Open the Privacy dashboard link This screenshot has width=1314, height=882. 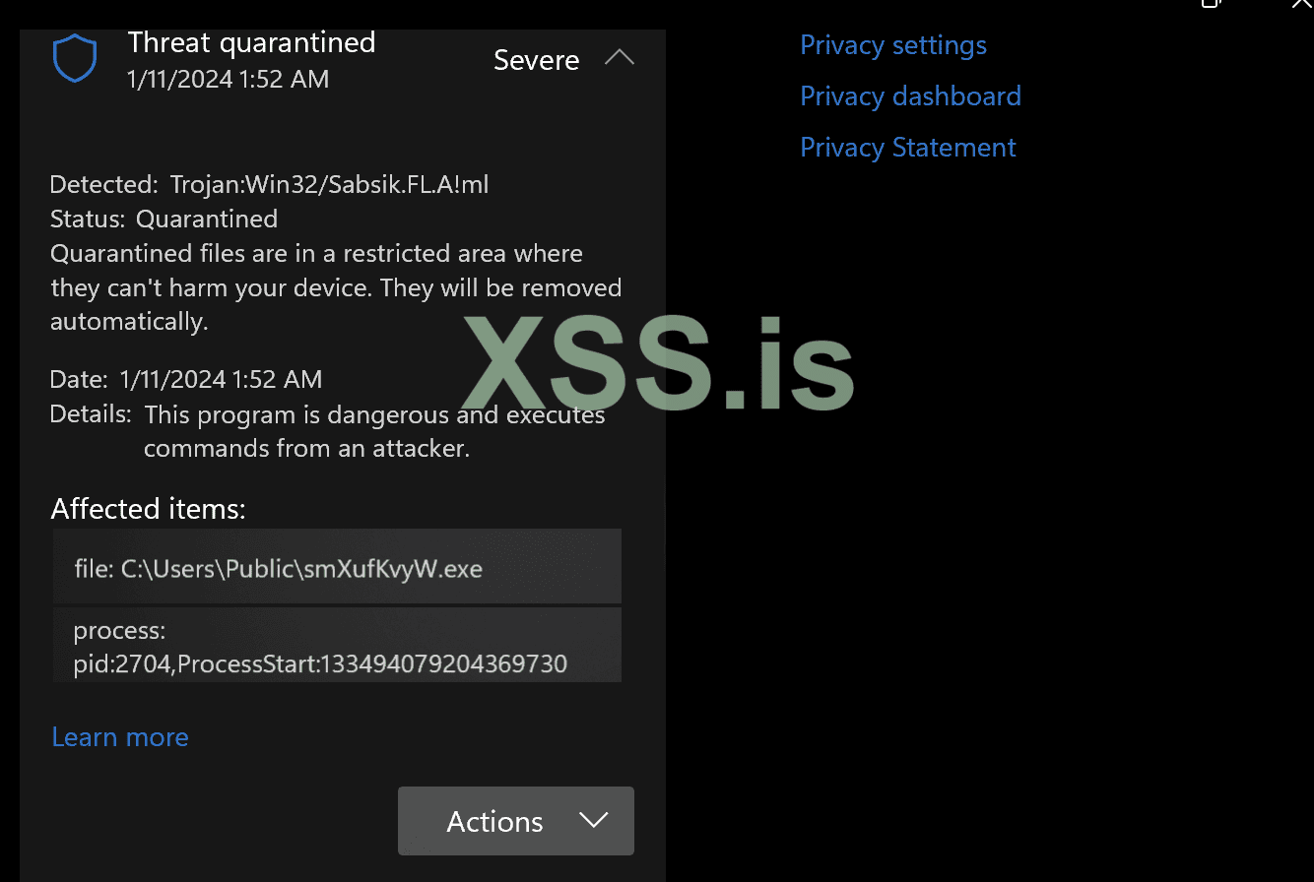[x=910, y=96]
